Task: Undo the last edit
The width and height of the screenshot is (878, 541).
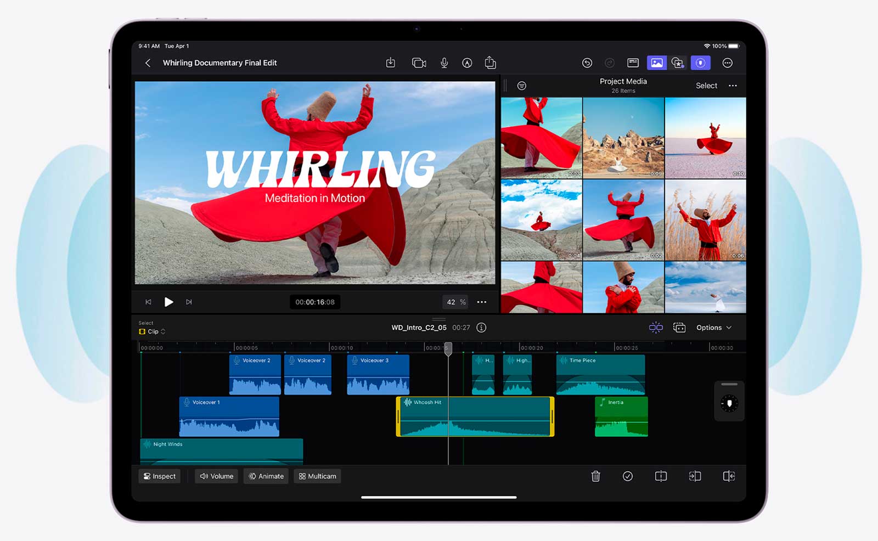Action: tap(587, 63)
